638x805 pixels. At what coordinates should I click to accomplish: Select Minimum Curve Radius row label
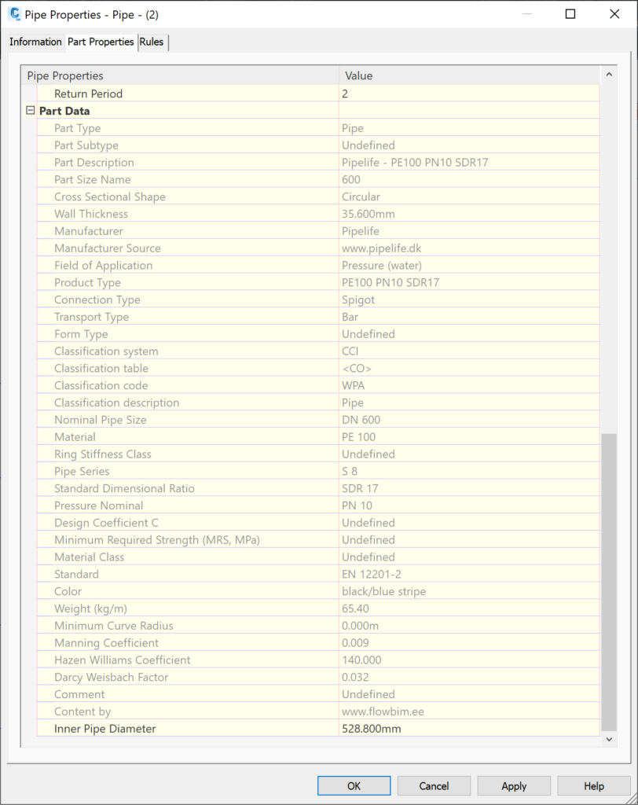point(113,625)
